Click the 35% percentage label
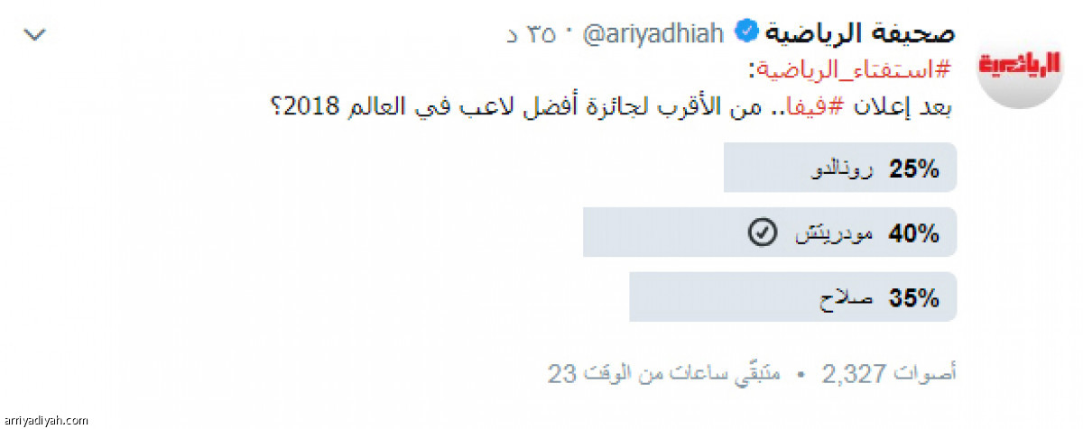The width and height of the screenshot is (1083, 429). pyautogui.click(x=914, y=299)
